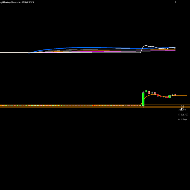
Task: Click the price value ending in .97
Action: tap(182, 110)
